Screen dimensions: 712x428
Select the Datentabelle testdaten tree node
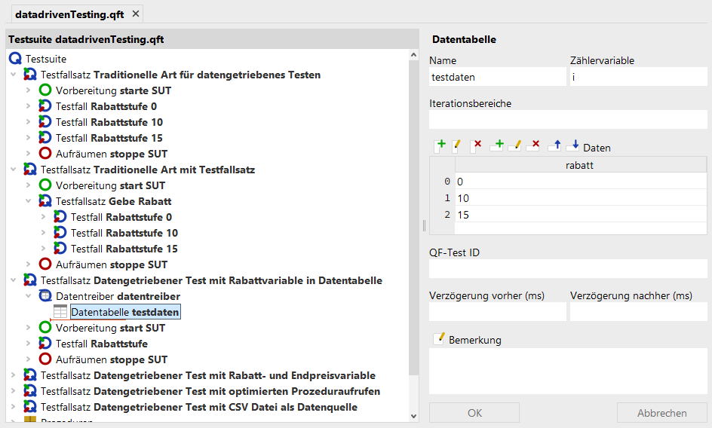pyautogui.click(x=125, y=312)
